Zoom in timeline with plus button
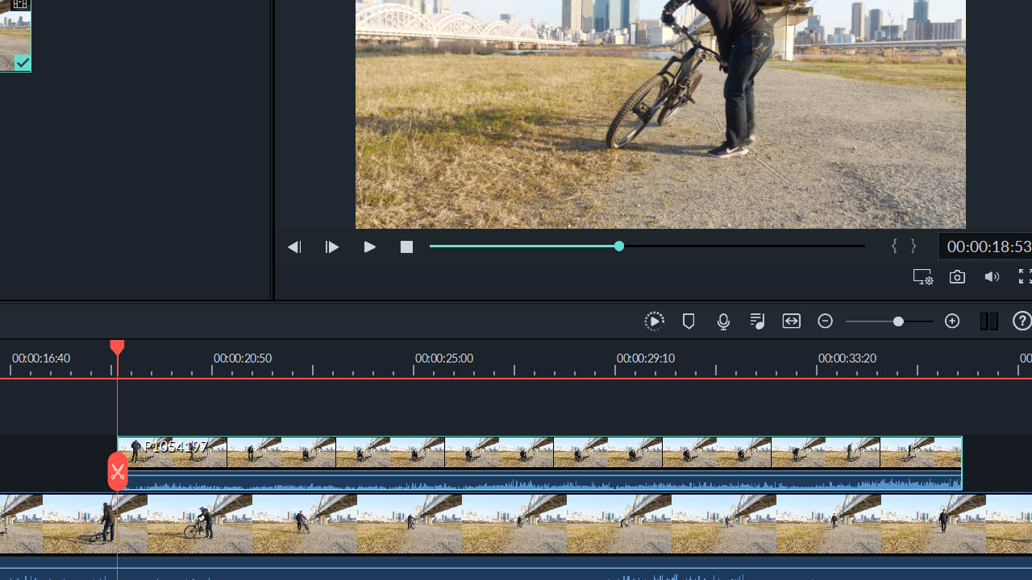 tap(952, 321)
